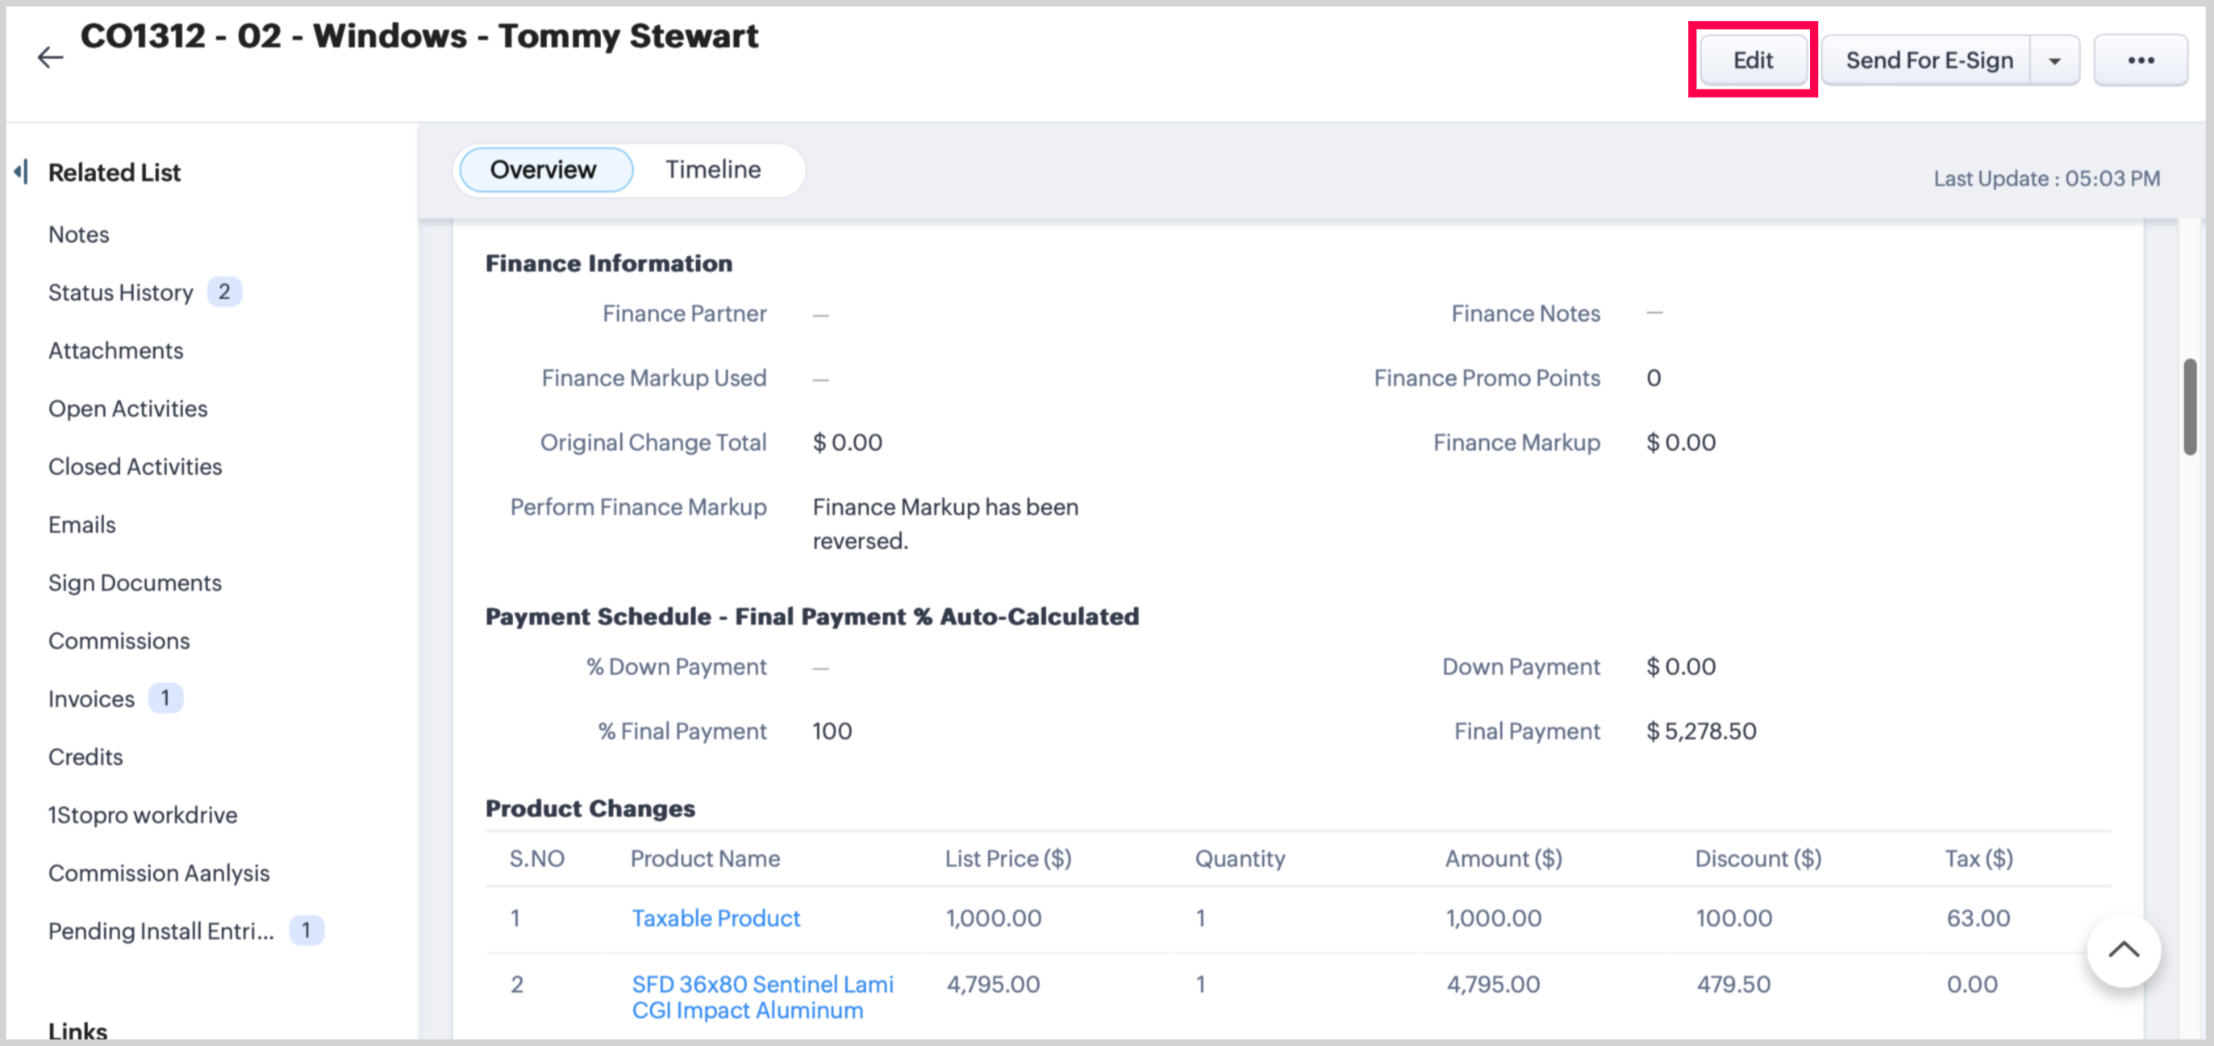Go to Pending Install Entries list
Screen dimensions: 2214x1046
coord(161,931)
